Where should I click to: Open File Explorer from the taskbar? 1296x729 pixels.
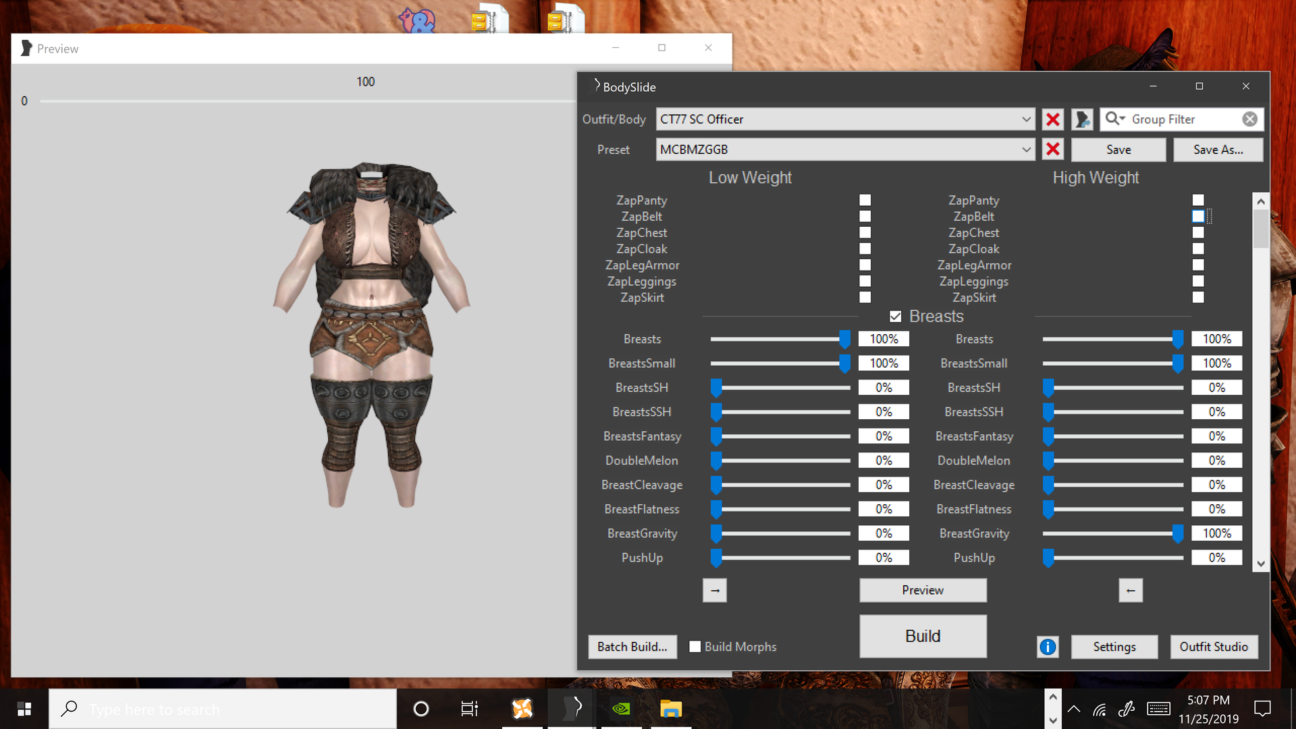tap(671, 709)
